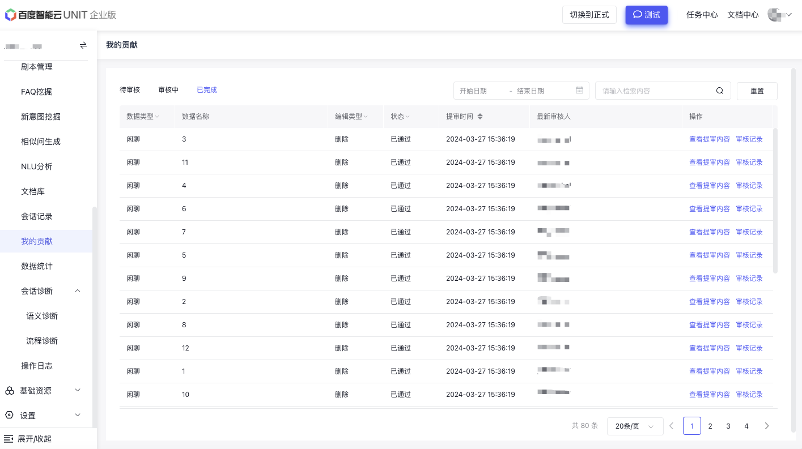Open the user avatar menu
This screenshot has width=802, height=449.
pyautogui.click(x=775, y=15)
